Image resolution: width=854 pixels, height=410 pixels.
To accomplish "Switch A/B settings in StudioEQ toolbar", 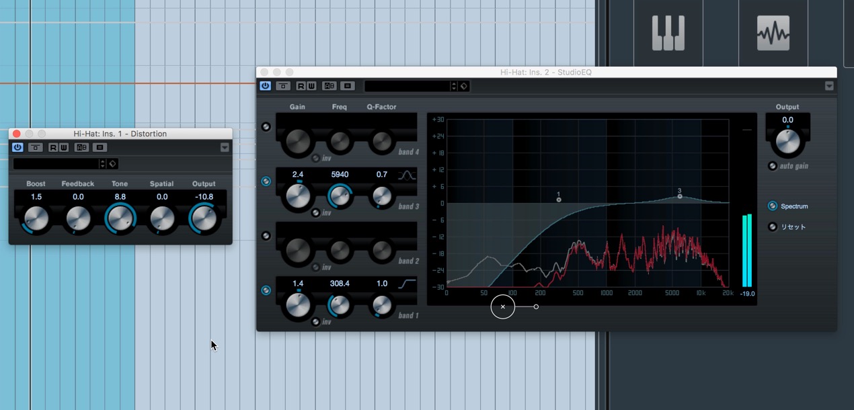I will point(329,86).
